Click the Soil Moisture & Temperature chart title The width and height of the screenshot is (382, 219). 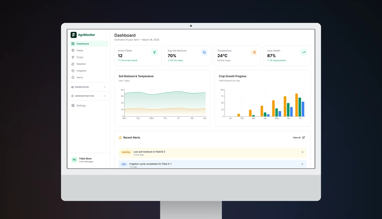pos(136,76)
